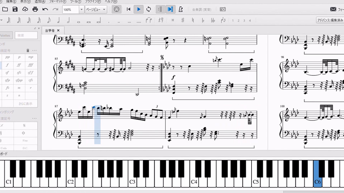Viewport: 344px width, 193px height.
Task: Toggle rest input
Action: point(161,20)
